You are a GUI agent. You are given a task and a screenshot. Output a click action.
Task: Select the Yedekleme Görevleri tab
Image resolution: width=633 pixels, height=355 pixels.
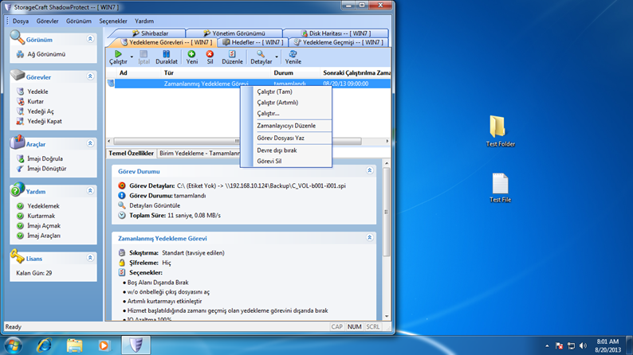click(167, 42)
